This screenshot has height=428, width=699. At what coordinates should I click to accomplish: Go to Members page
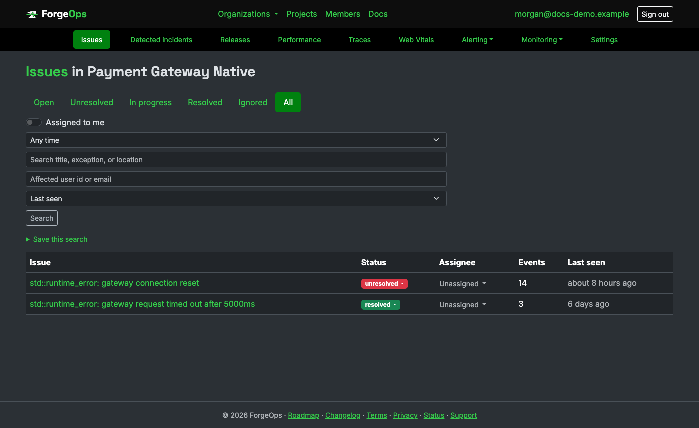tap(343, 14)
